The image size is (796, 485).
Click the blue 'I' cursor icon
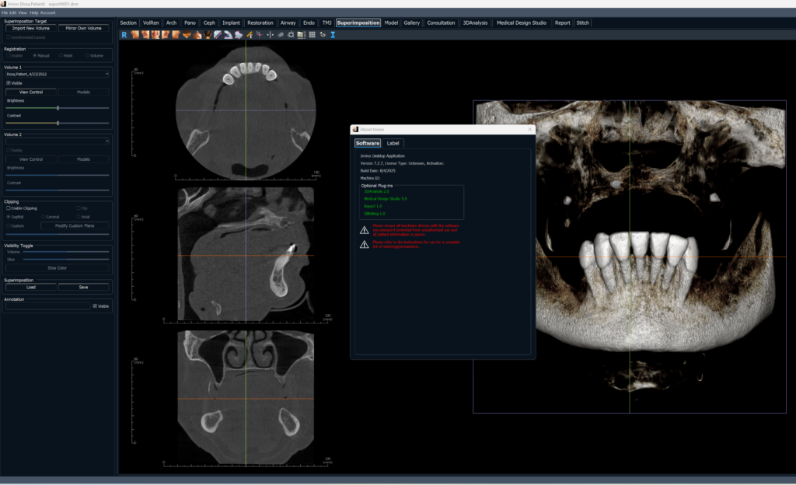[x=333, y=34]
